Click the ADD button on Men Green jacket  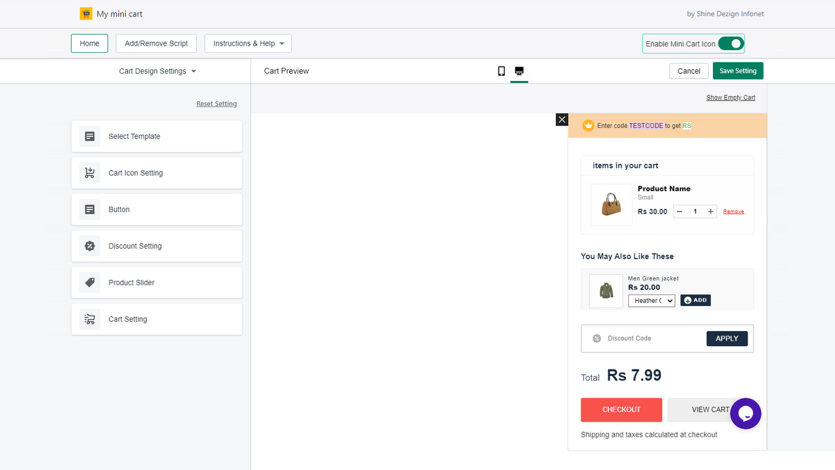[x=695, y=300]
